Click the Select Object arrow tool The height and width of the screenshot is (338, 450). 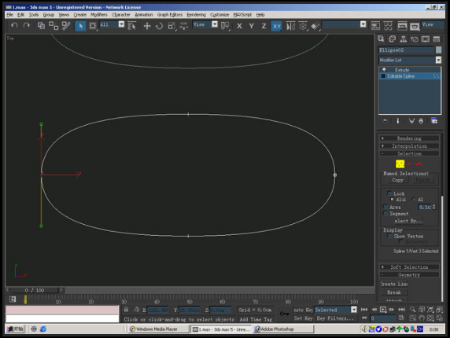[80, 26]
